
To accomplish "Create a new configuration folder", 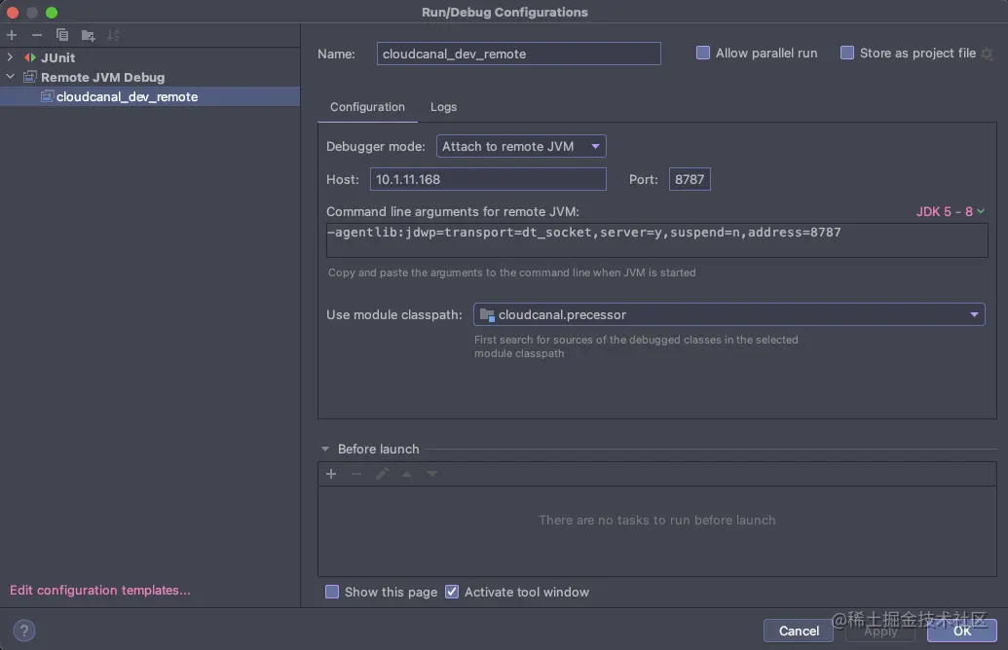I will 88,35.
